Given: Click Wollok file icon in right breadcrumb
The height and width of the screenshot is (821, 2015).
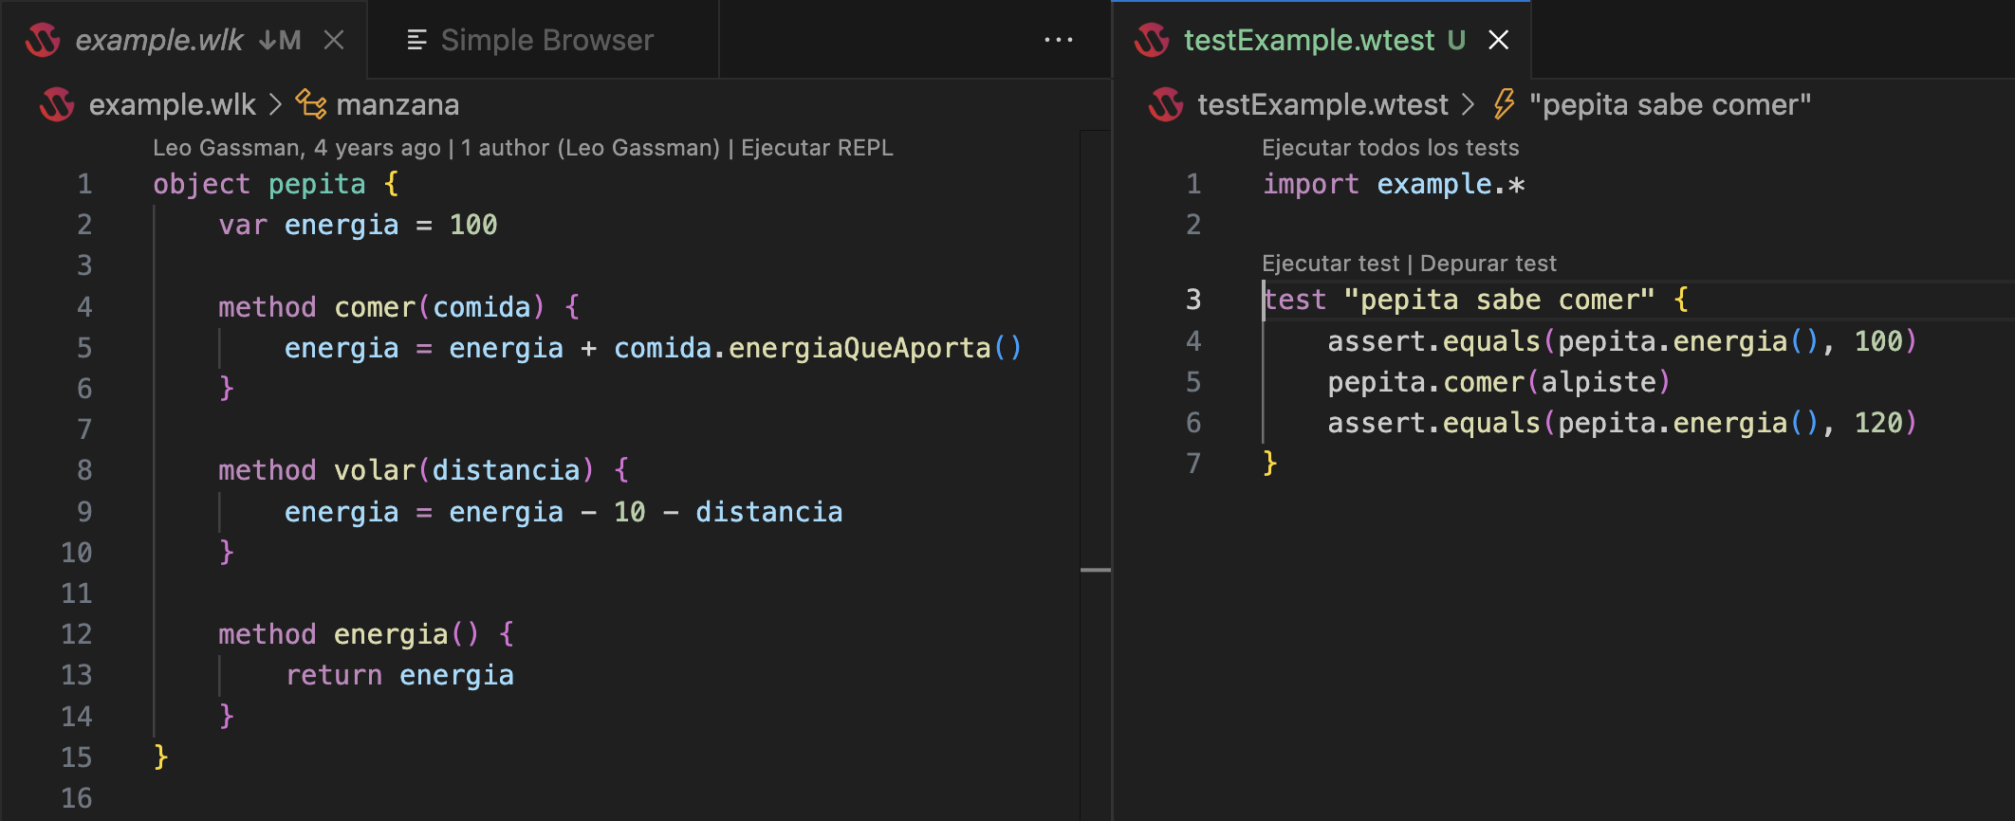Looking at the screenshot, I should point(1166,104).
